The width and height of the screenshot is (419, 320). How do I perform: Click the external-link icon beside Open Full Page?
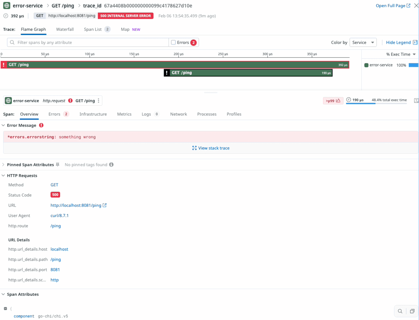click(409, 6)
